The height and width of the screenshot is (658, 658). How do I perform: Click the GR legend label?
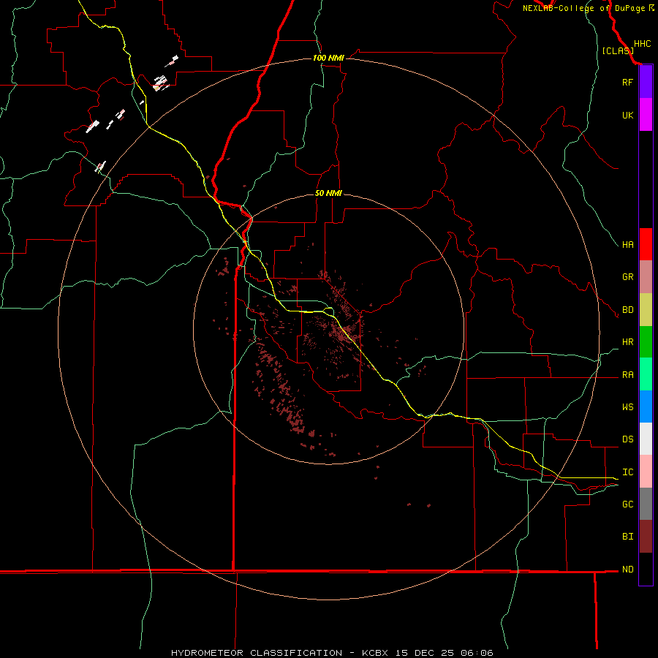628,277
